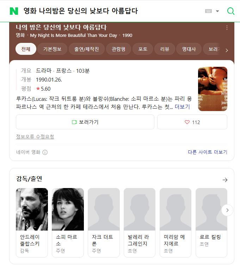Switch to the 기본정보 tab
This screenshot has width=240, height=265.
(x=52, y=49)
